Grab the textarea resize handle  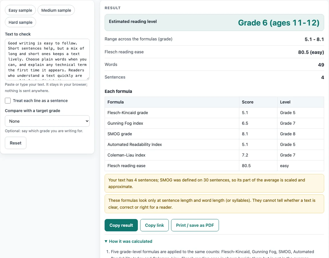pyautogui.click(x=88, y=78)
